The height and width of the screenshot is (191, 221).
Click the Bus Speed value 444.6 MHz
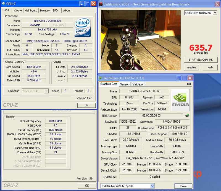(x=33, y=76)
